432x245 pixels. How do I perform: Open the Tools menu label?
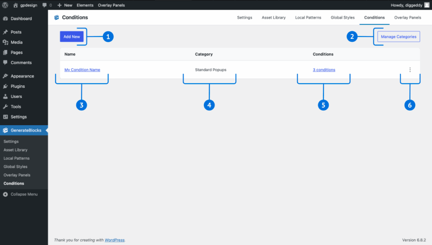pyautogui.click(x=16, y=107)
